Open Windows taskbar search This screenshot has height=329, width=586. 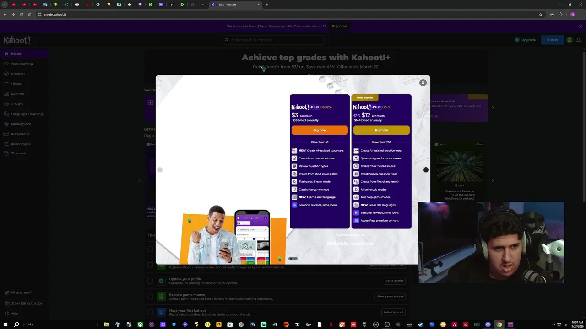(16, 324)
